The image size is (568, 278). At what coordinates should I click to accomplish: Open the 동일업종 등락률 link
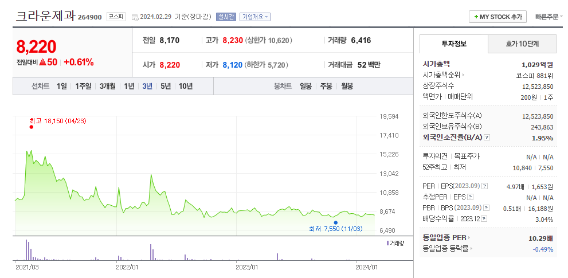445,249
